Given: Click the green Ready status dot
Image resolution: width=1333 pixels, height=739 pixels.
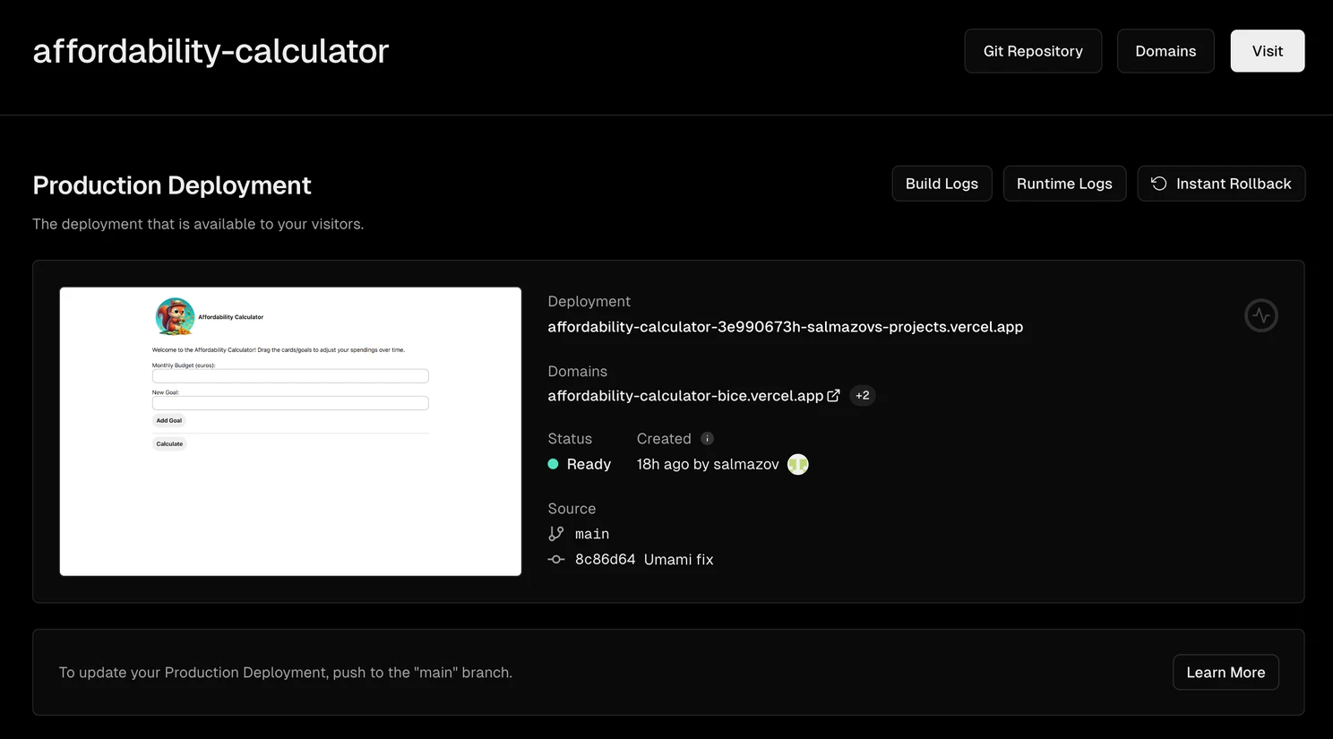Looking at the screenshot, I should point(554,464).
